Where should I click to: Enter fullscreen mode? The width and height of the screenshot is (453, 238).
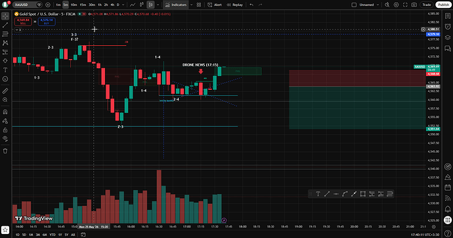pos(405,5)
